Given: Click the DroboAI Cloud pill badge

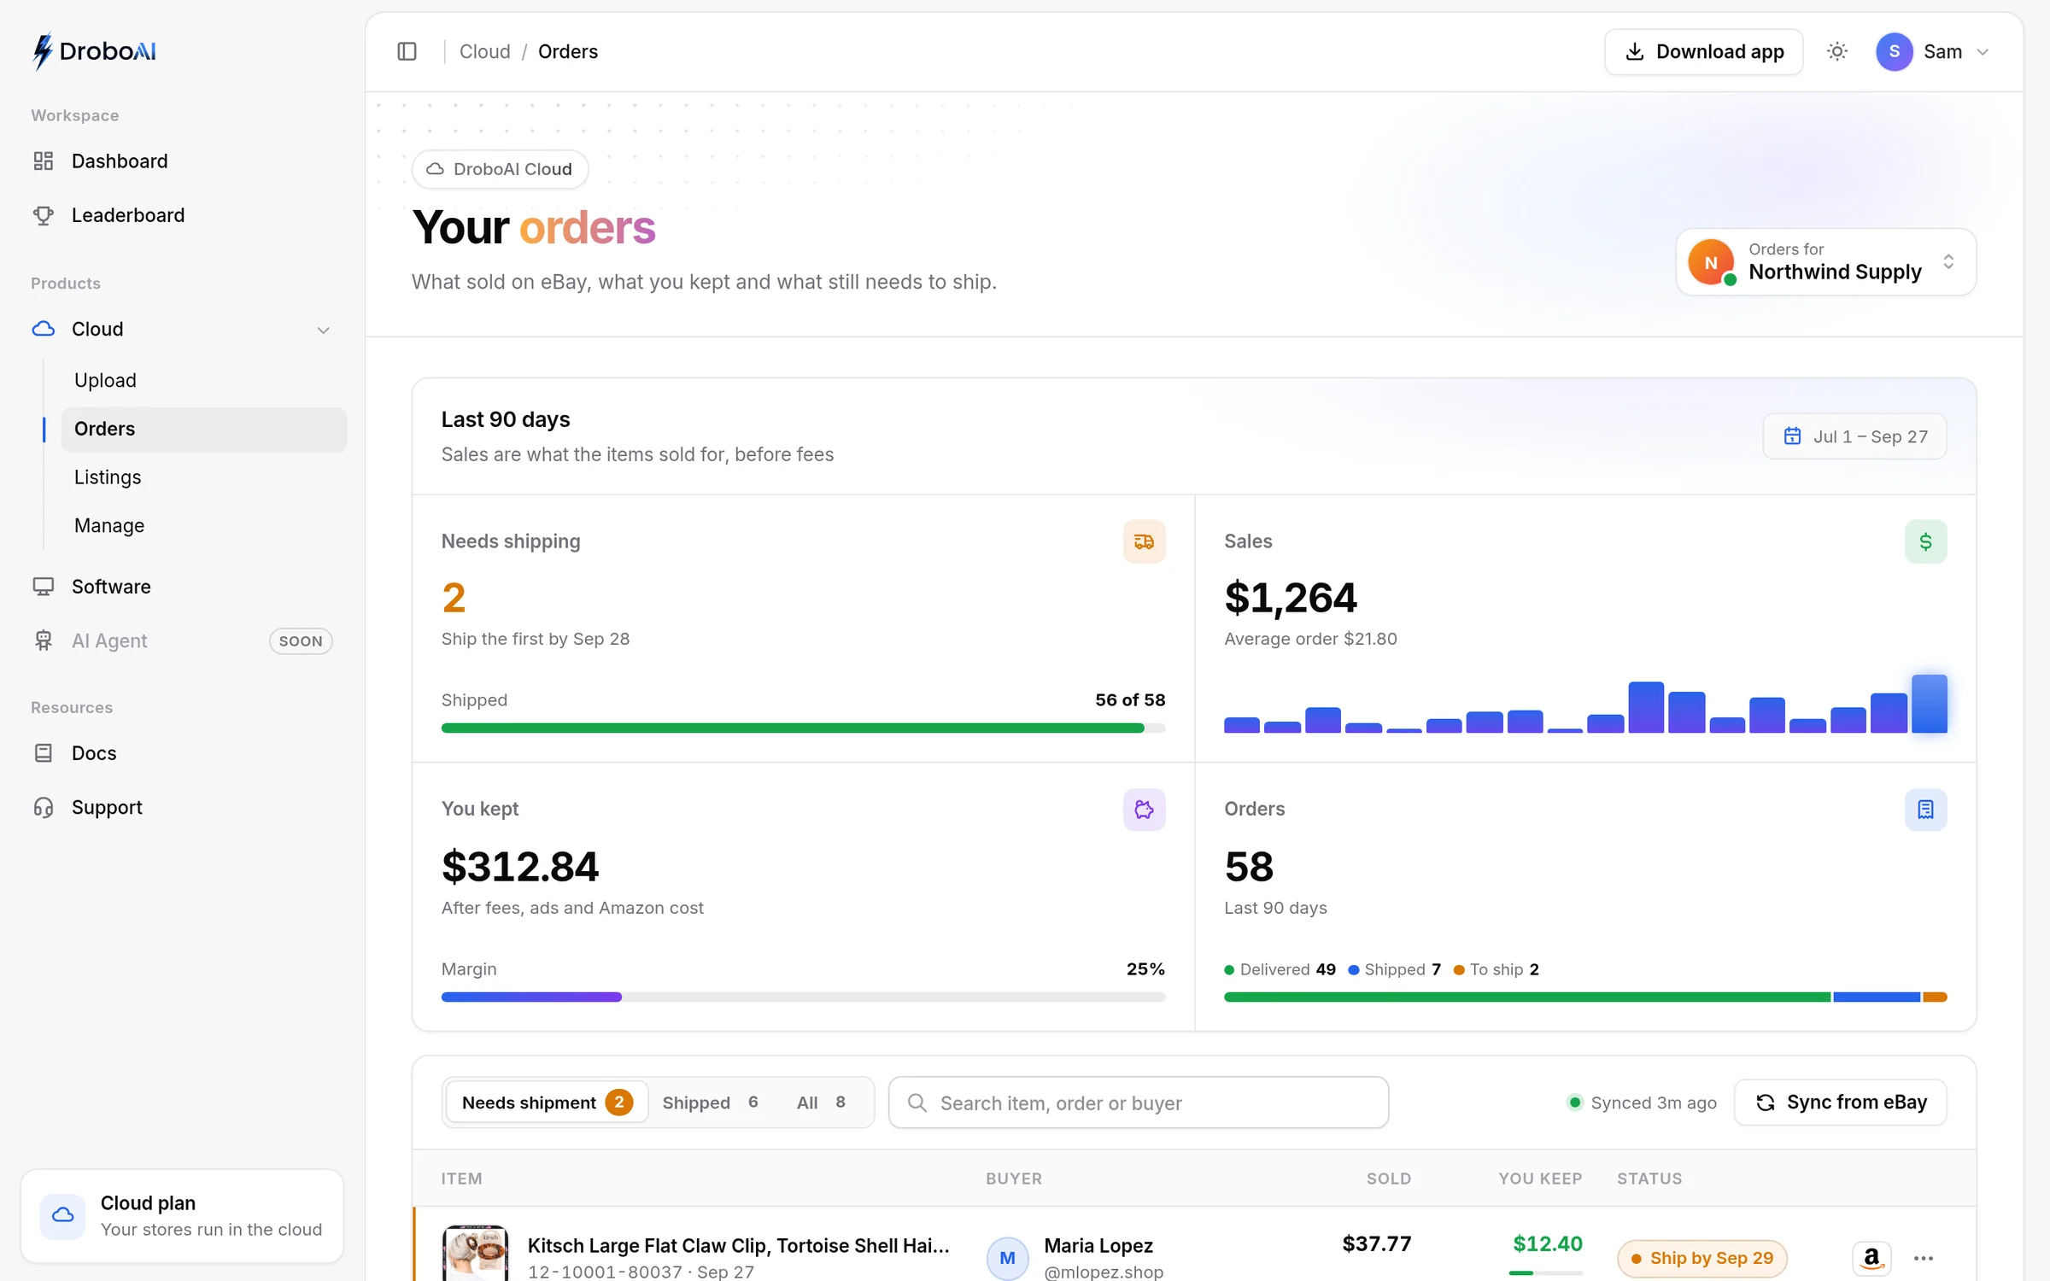Looking at the screenshot, I should click(500, 169).
